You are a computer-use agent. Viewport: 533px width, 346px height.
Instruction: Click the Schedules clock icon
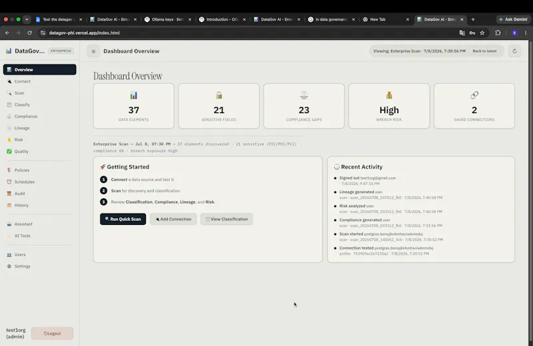point(9,182)
